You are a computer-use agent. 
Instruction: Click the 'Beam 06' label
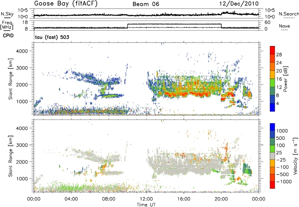(x=146, y=4)
